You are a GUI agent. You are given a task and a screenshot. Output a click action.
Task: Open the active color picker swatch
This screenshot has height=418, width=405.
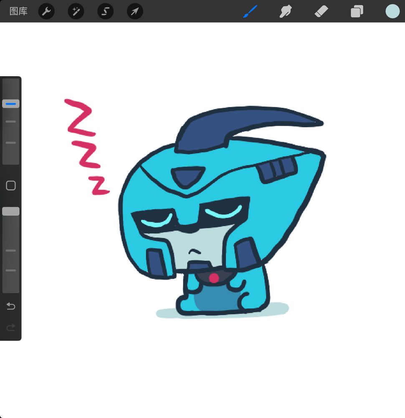[x=392, y=11]
